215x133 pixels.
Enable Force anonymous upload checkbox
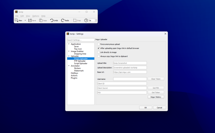pyautogui.click(x=98, y=44)
